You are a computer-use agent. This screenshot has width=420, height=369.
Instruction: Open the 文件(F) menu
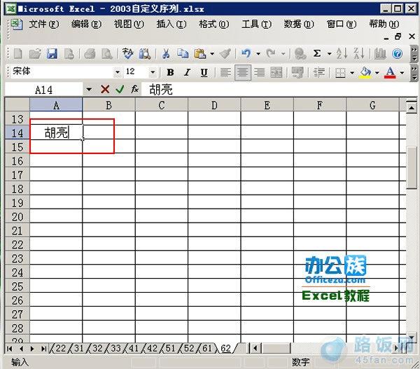point(43,25)
